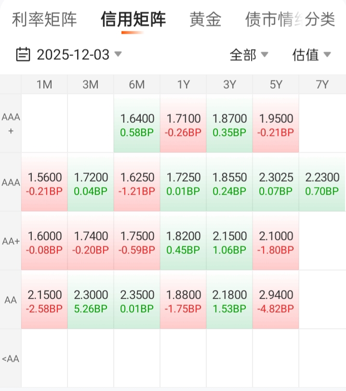Click the AA 3M cell showing 2.3000
This screenshot has height=391, width=346.
[x=91, y=300]
